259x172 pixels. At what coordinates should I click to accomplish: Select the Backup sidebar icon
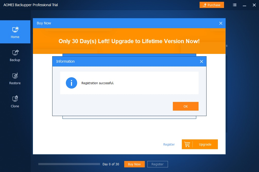click(x=15, y=53)
